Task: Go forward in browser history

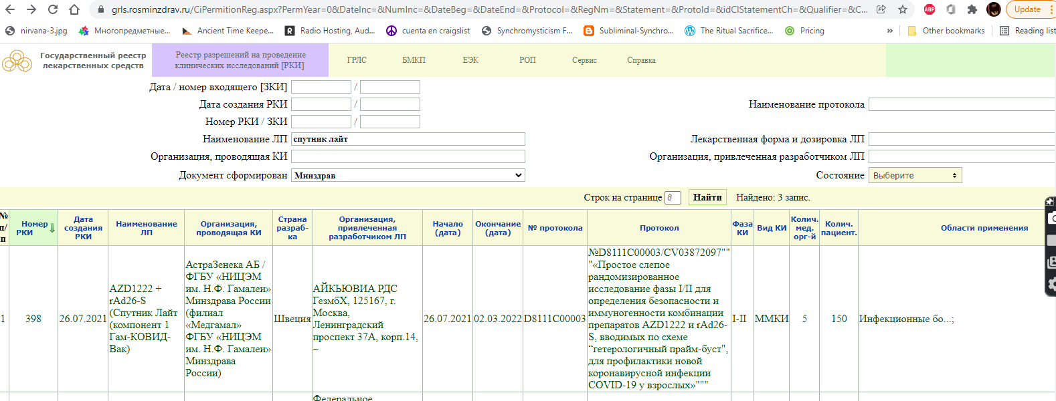Action: click(31, 9)
